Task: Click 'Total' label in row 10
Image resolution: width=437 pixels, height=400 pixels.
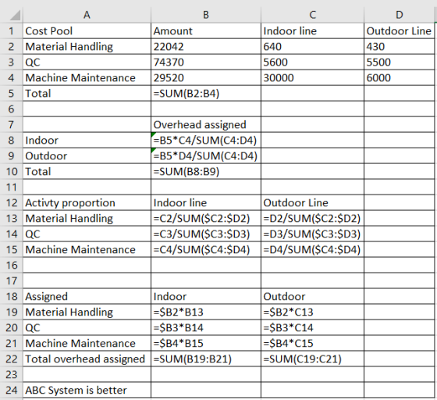Action: coord(87,171)
